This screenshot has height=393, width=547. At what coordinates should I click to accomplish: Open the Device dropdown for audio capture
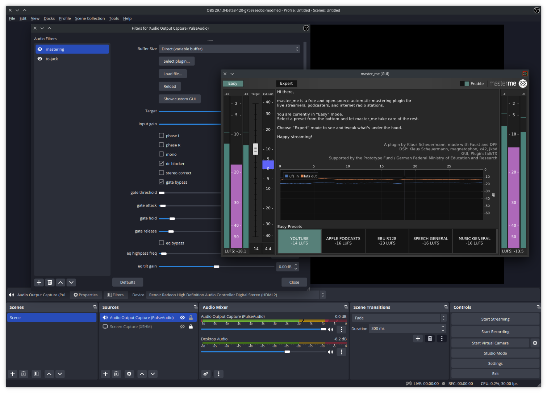(236, 295)
